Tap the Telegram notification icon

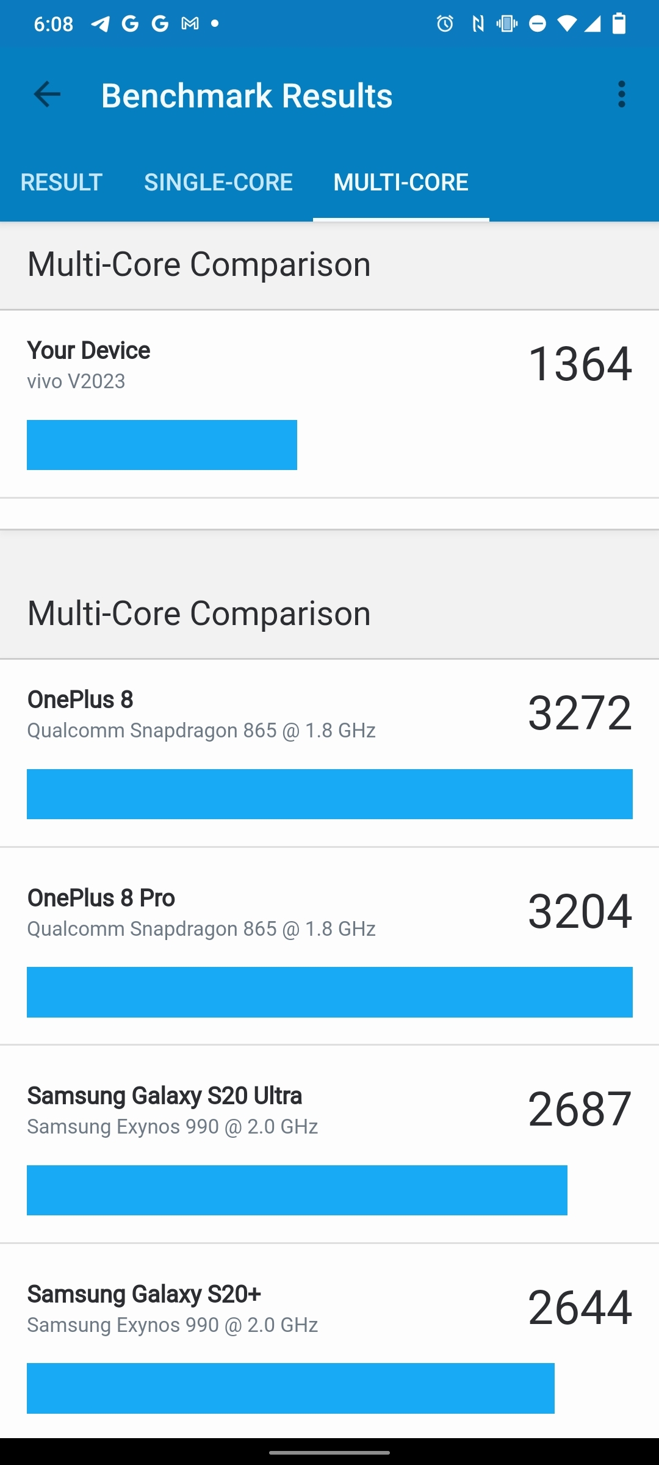pos(100,24)
